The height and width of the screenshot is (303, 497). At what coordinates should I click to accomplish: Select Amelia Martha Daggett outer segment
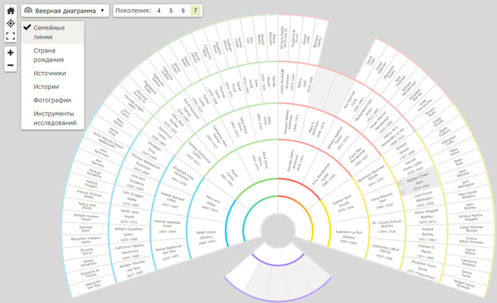coord(471,217)
